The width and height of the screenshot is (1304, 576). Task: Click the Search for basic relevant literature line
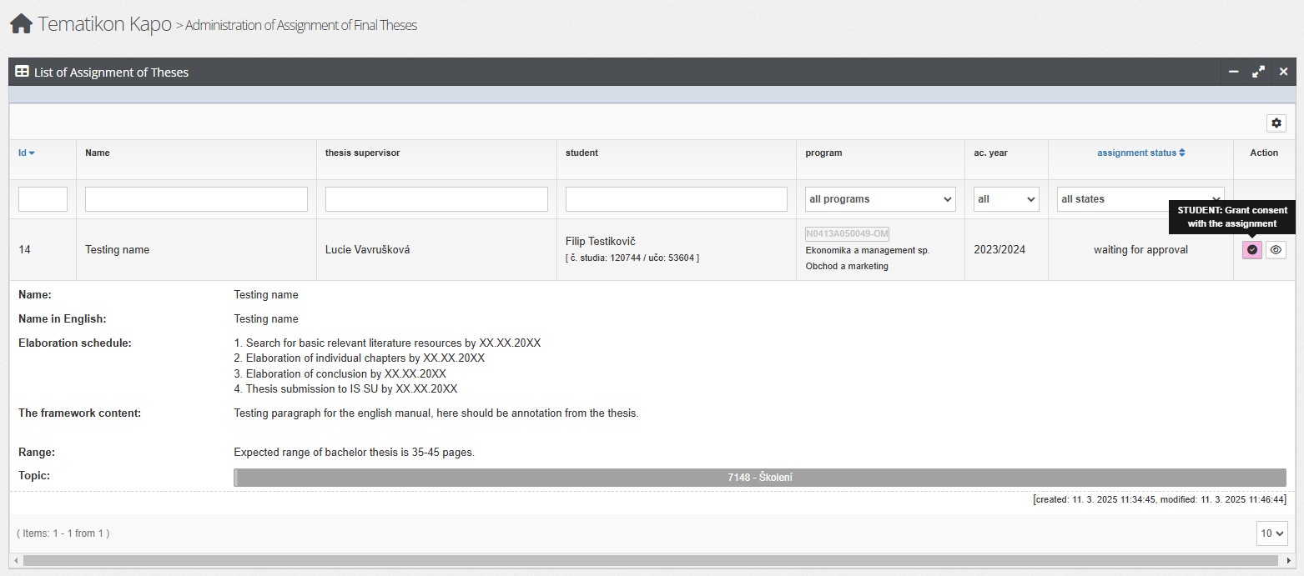(387, 343)
